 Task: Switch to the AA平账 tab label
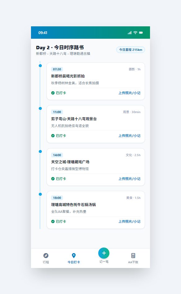click(133, 262)
